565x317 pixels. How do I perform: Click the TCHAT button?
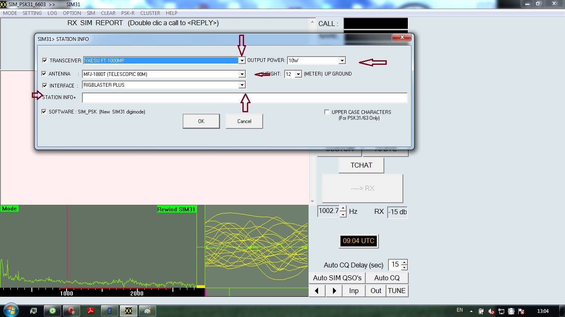[362, 165]
